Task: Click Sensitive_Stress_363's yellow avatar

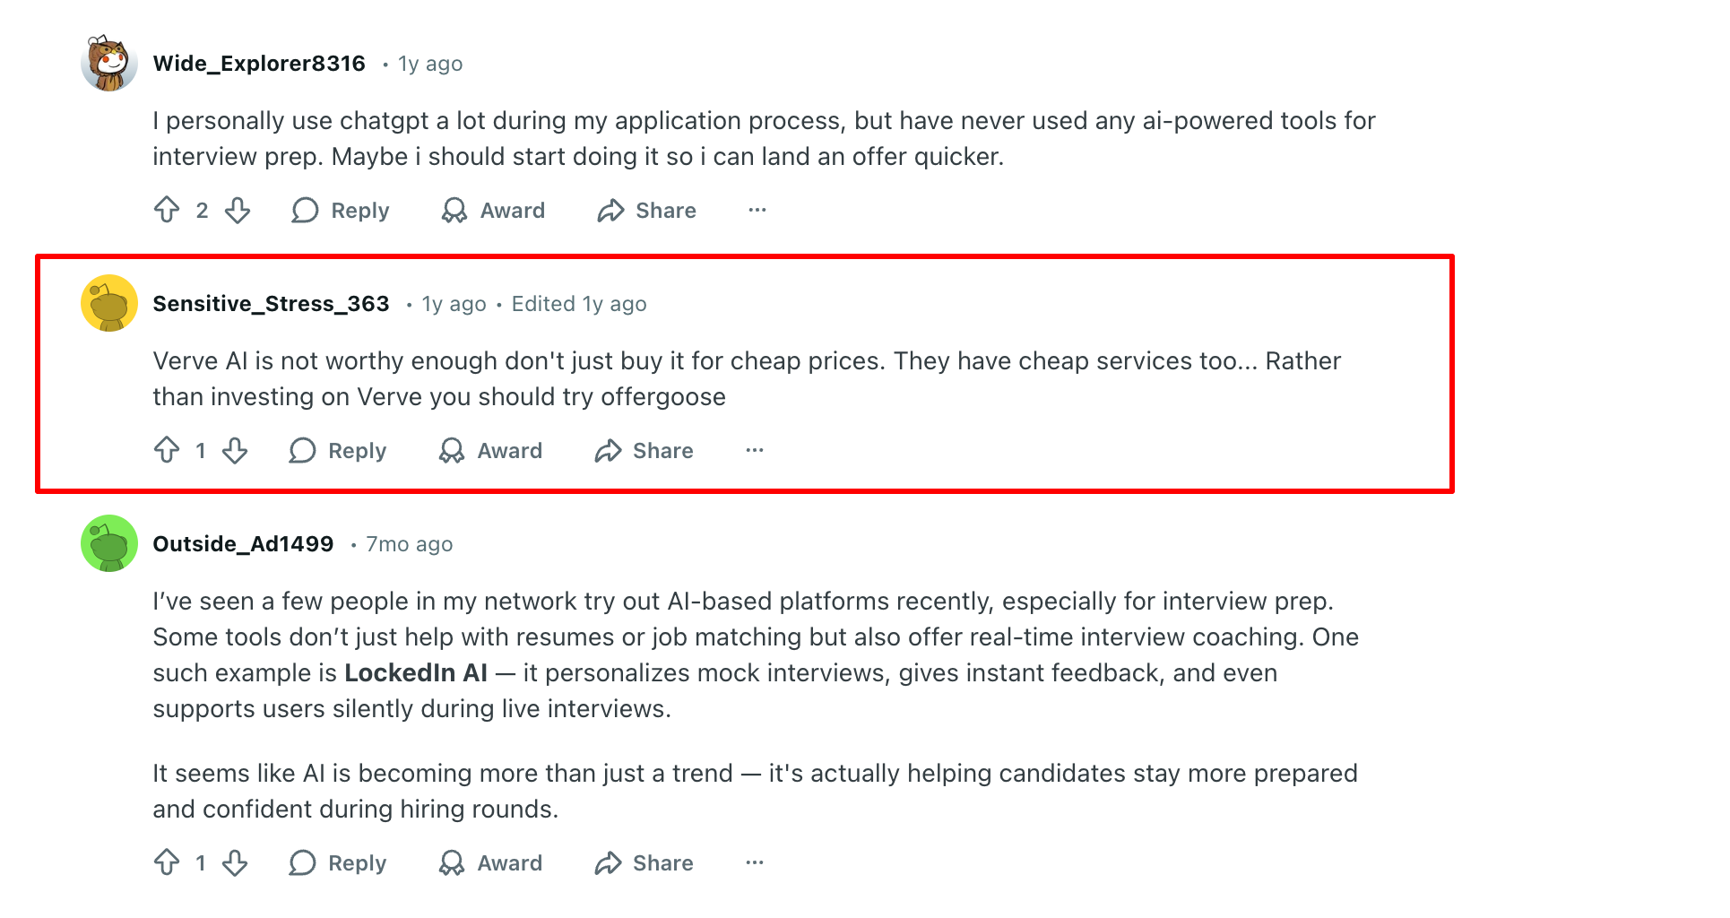Action: [109, 303]
